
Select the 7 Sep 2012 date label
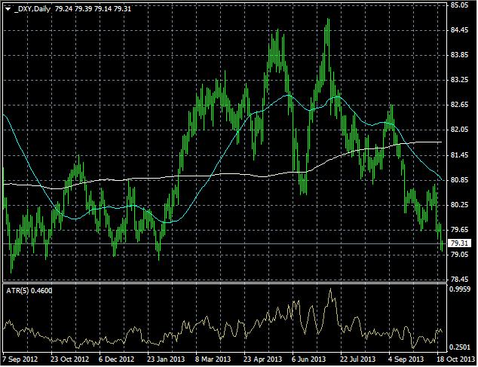click(20, 359)
